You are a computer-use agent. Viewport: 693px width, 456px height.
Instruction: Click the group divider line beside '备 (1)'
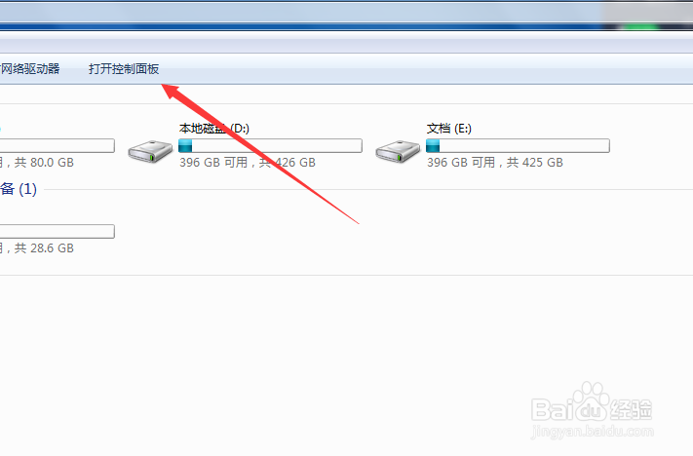point(368,190)
